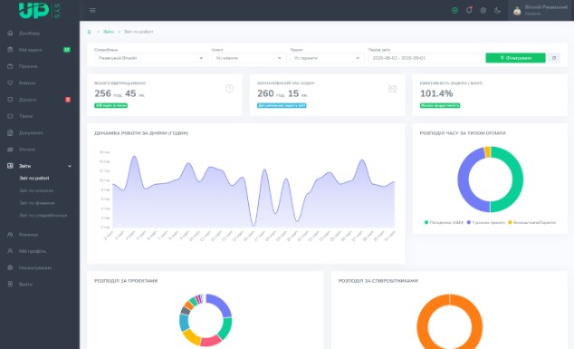Click the chart icon on planned-time card
Viewport: 574px width, 349px height.
pyautogui.click(x=392, y=88)
